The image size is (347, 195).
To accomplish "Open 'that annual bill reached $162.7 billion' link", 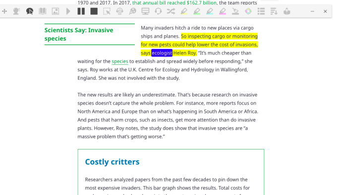I will click(x=174, y=2).
